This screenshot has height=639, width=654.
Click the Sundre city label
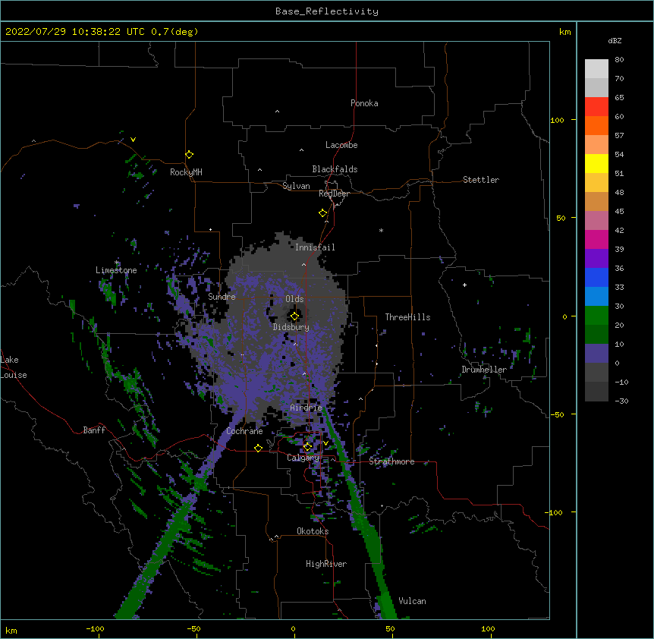point(222,297)
